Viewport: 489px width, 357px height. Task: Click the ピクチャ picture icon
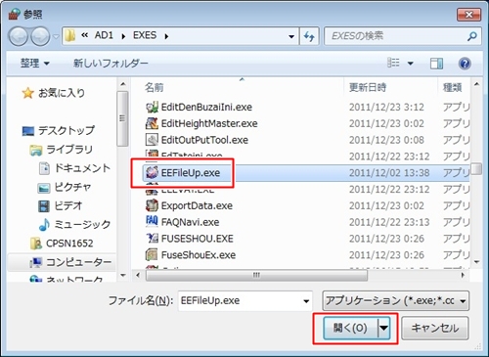44,188
